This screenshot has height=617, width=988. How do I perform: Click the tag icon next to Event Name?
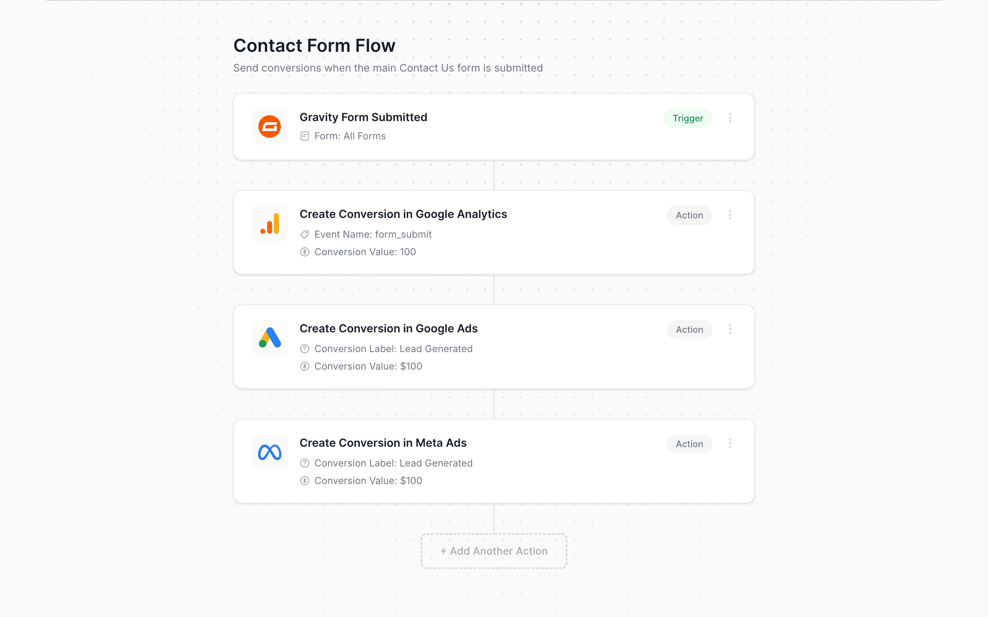[305, 234]
